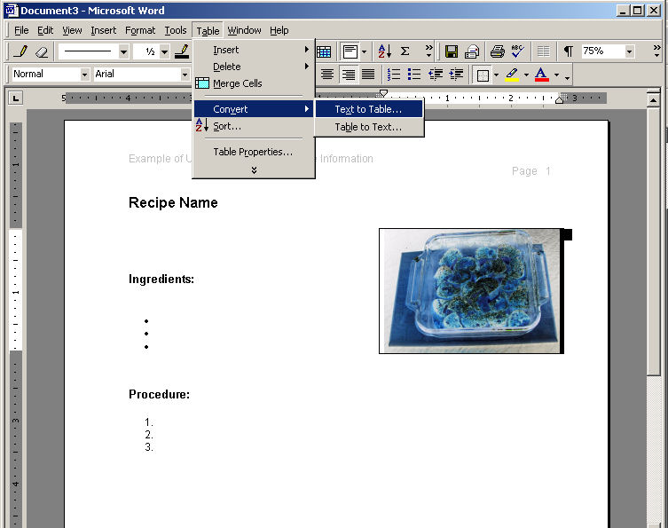
Task: Expand full Table menu with chevrons
Action: coord(254,169)
